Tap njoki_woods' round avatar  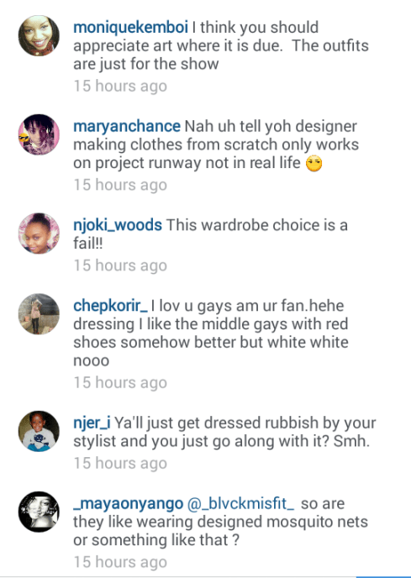pos(39,234)
